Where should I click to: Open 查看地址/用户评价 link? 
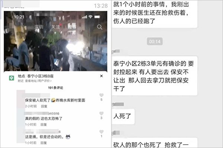38,81
